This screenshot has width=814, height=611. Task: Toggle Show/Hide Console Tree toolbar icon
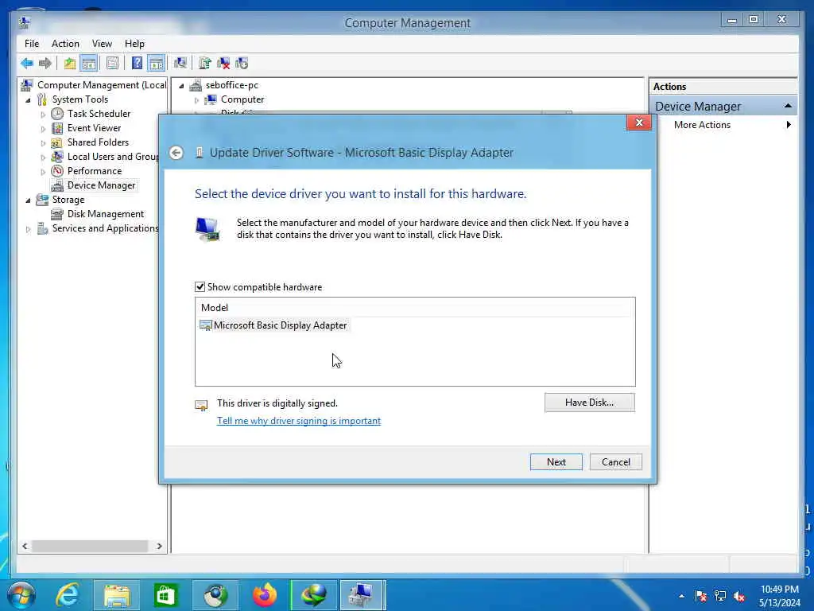[x=89, y=64]
